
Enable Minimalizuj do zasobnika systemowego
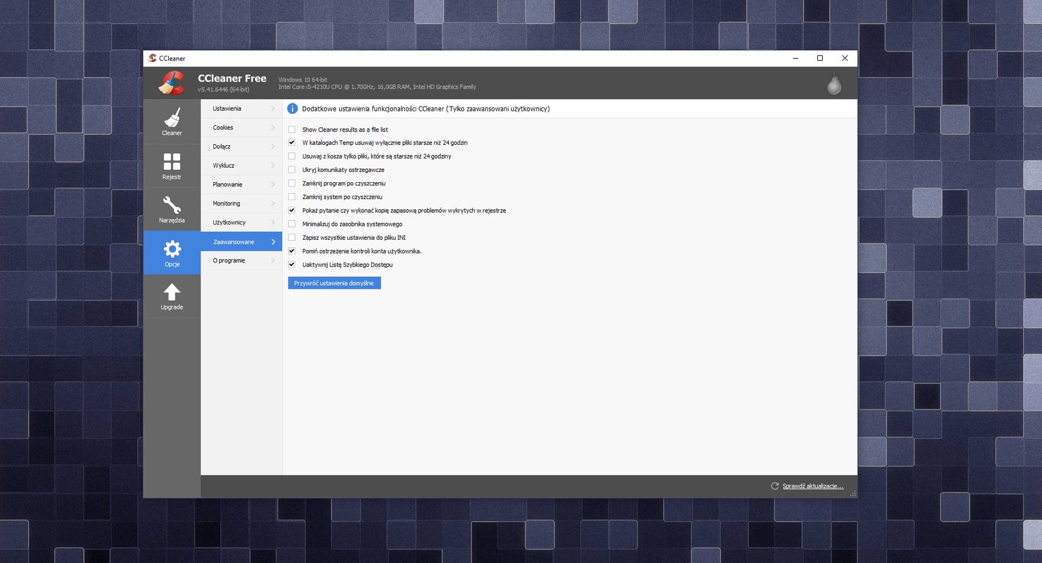[x=292, y=224]
